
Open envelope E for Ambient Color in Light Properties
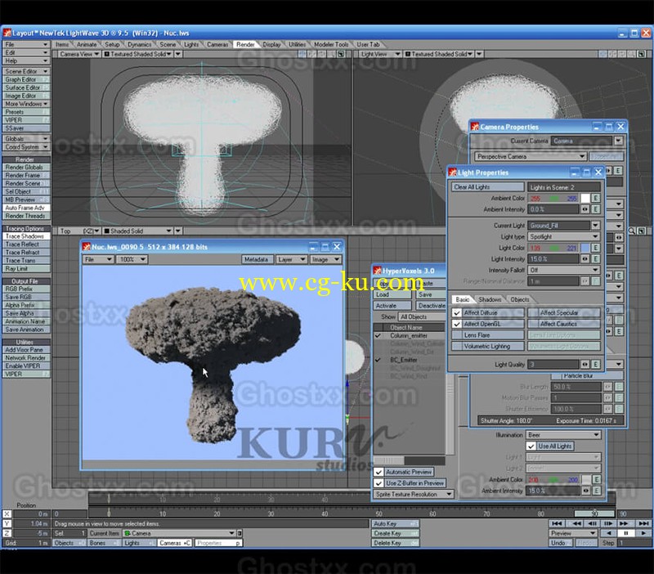(596, 198)
